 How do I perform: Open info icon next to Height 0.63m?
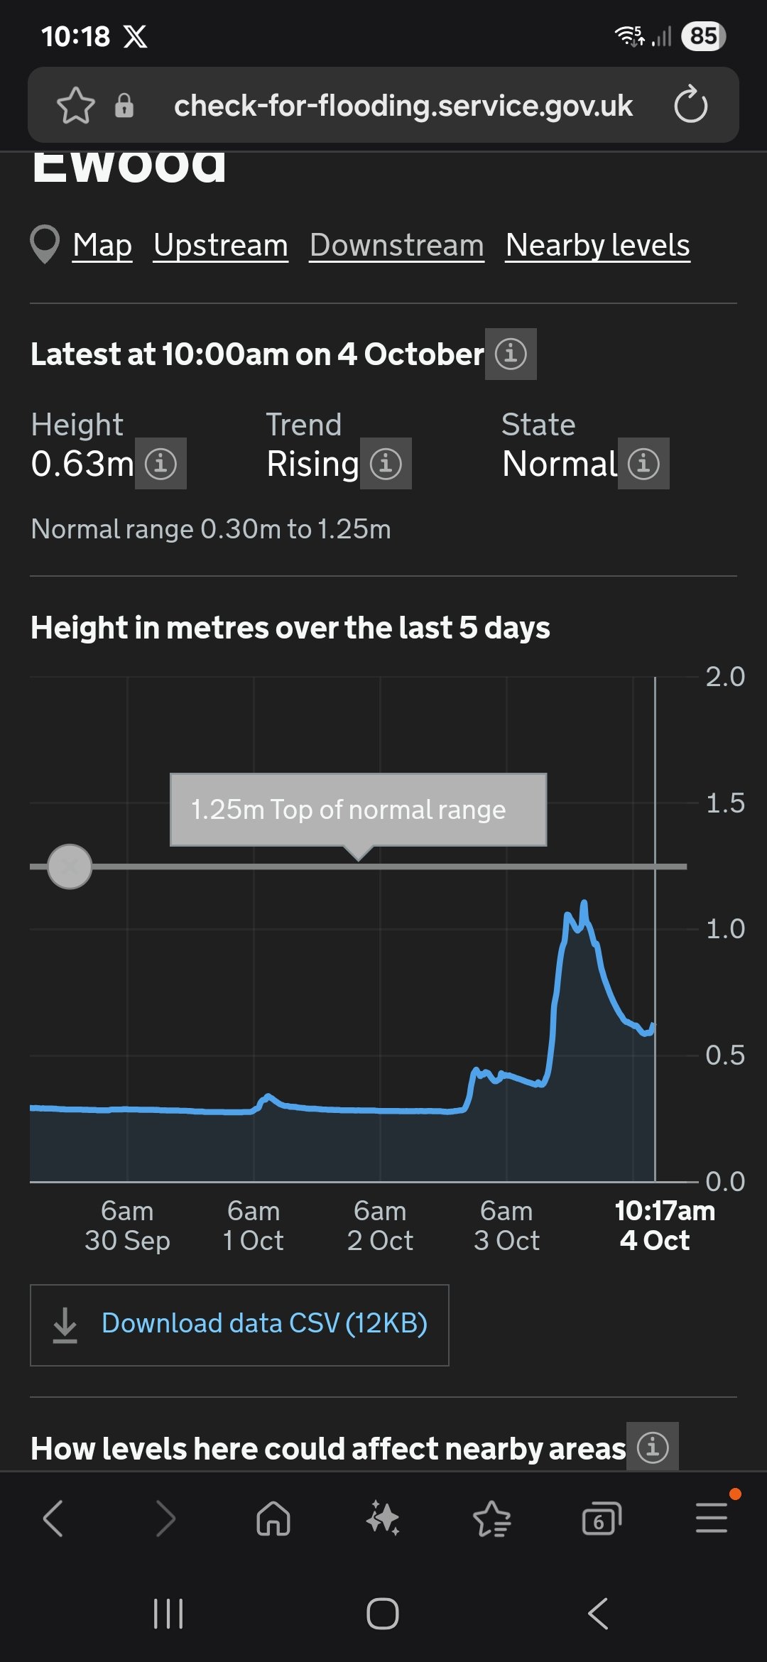(161, 464)
